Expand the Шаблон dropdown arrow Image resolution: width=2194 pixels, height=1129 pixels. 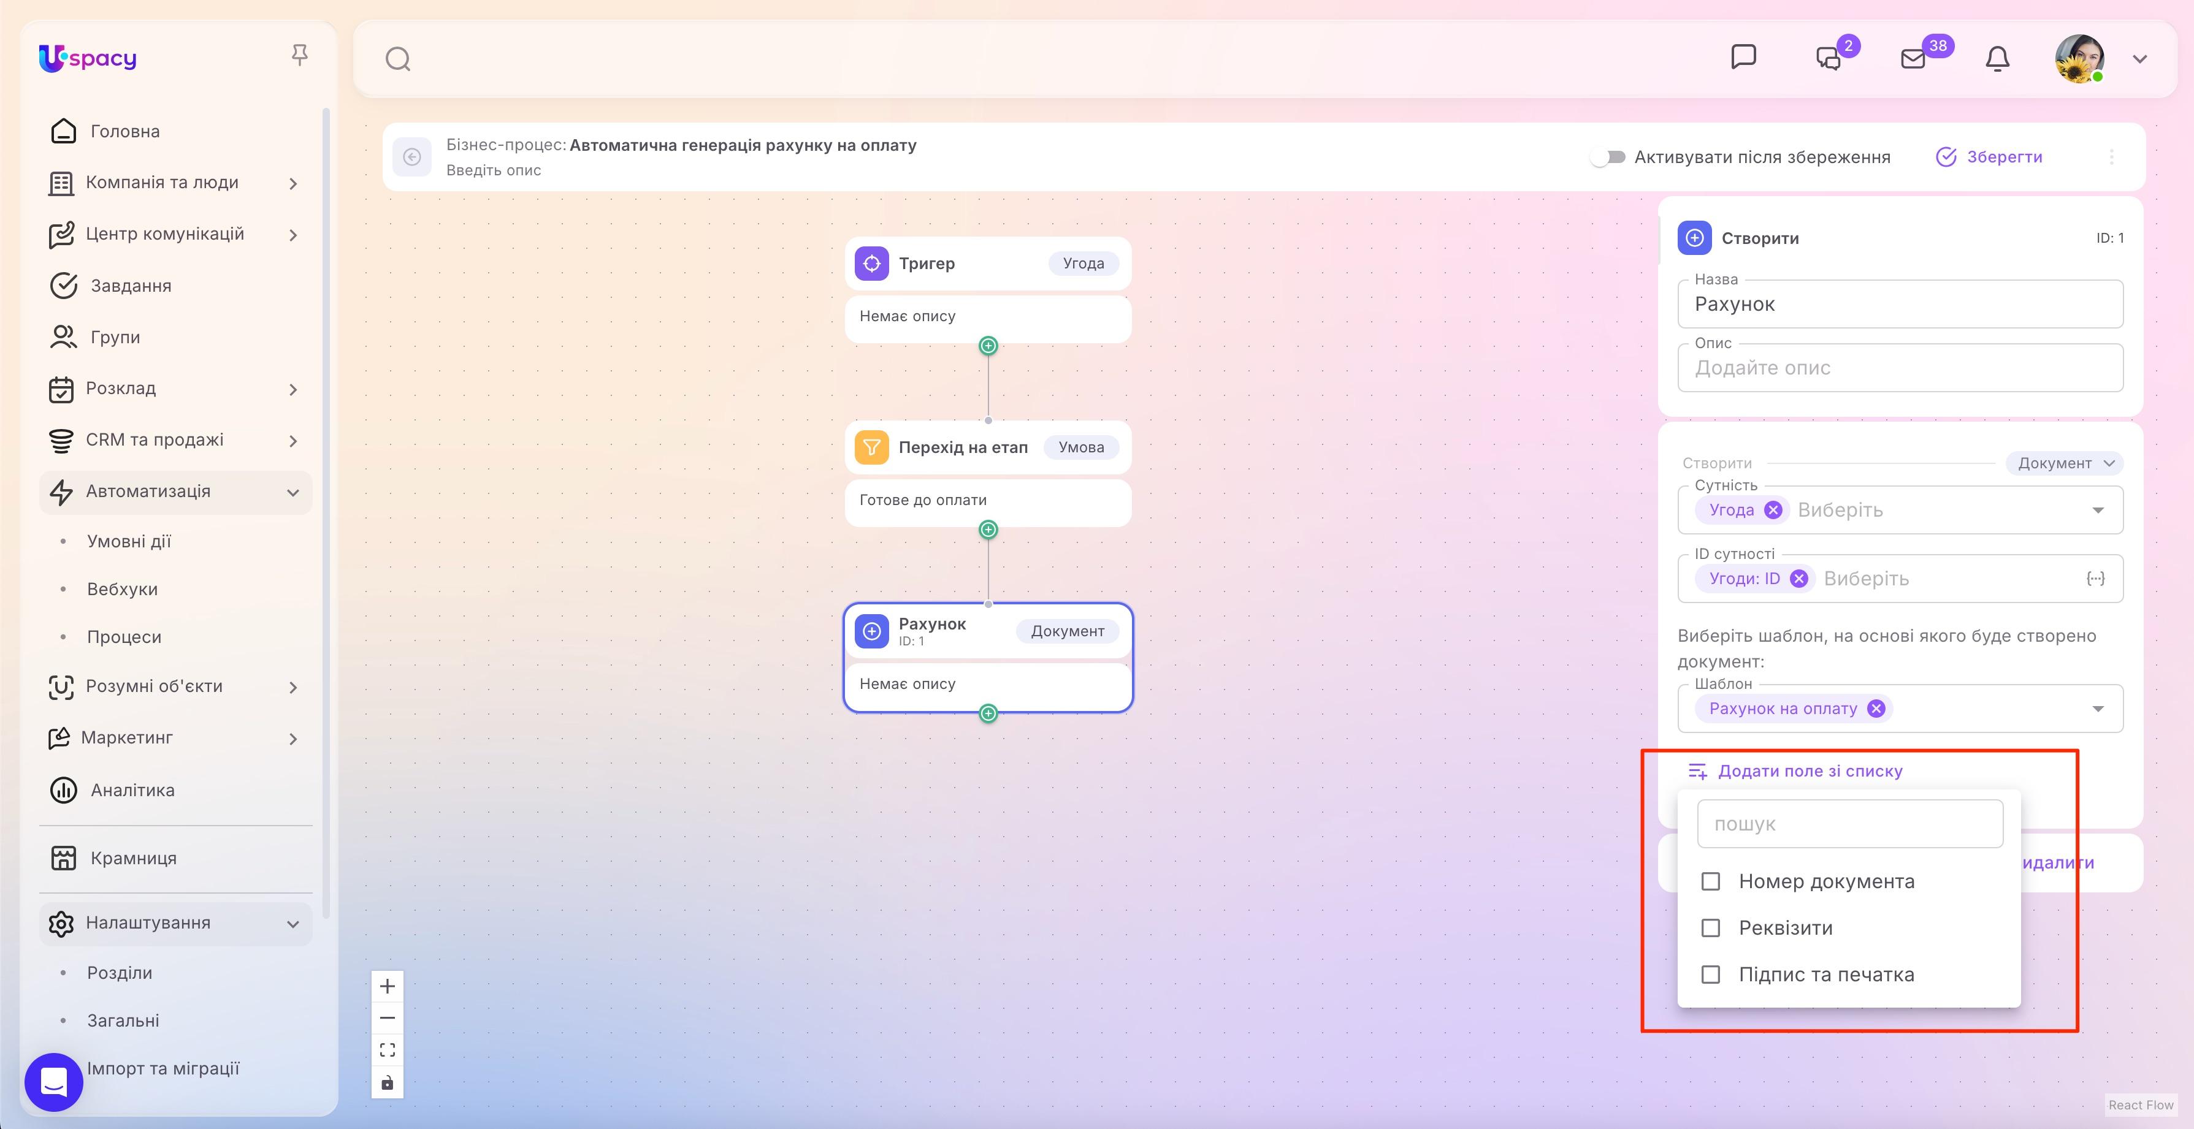(x=2098, y=709)
